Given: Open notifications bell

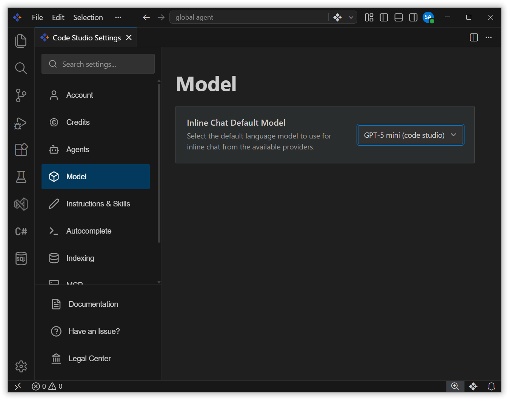Looking at the screenshot, I should [x=491, y=386].
